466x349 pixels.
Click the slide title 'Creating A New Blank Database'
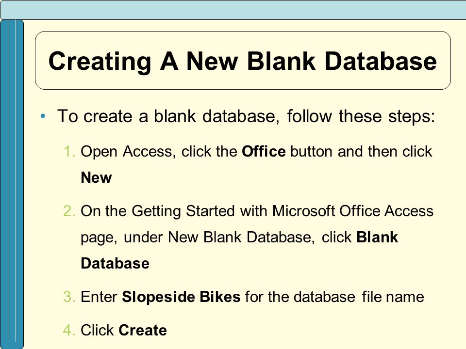(x=242, y=61)
